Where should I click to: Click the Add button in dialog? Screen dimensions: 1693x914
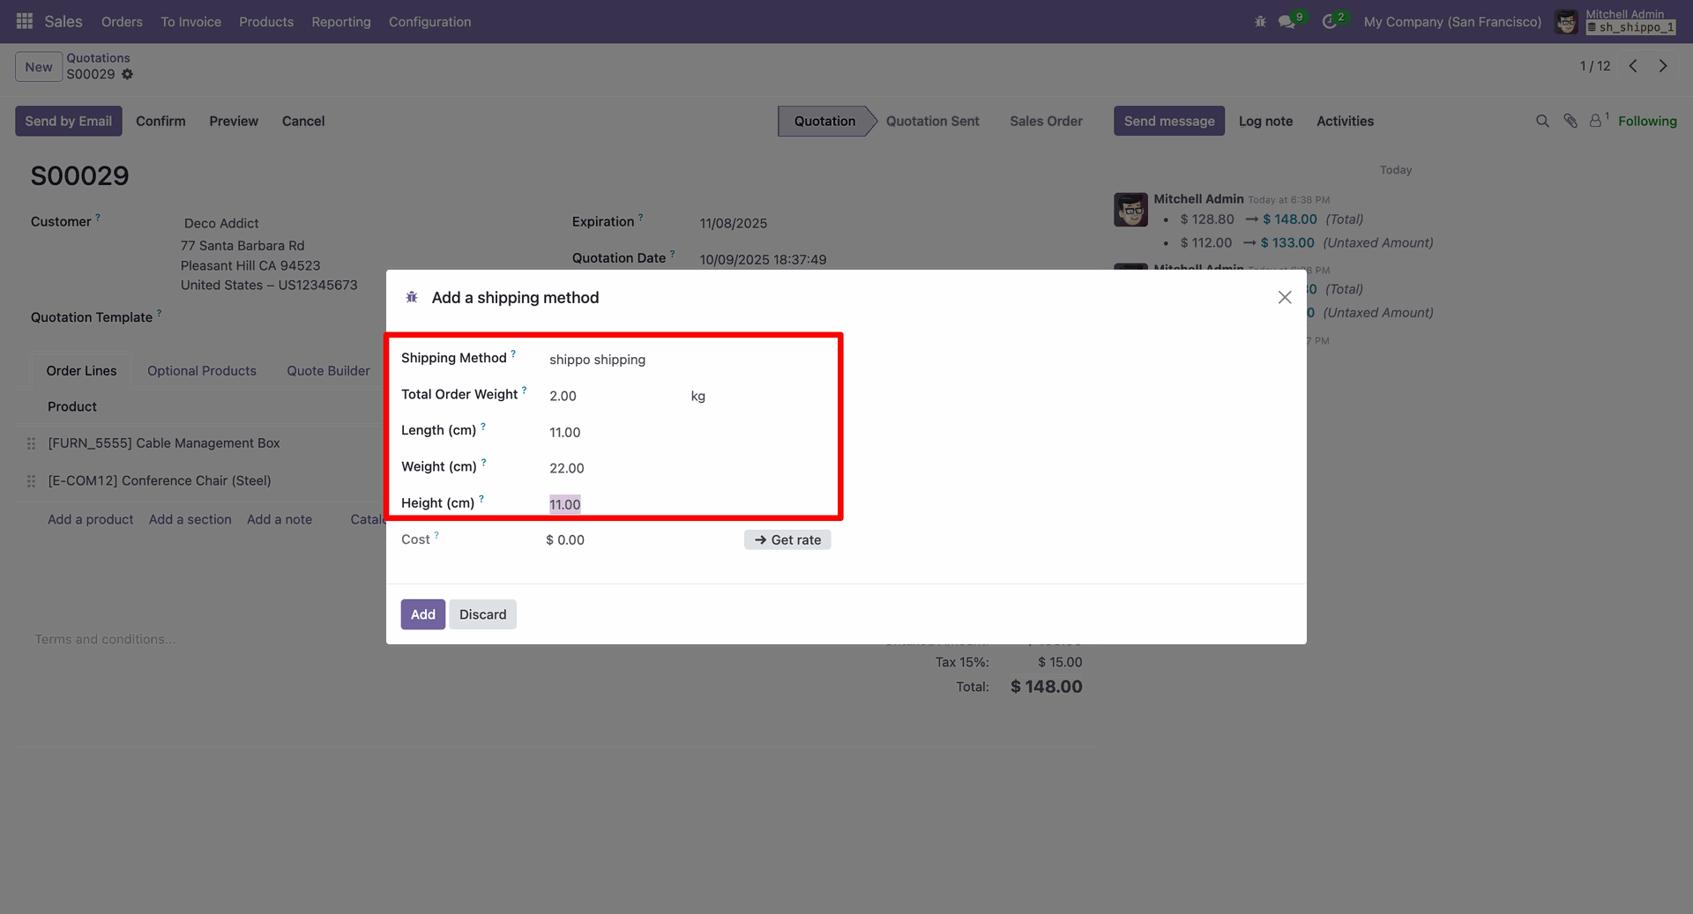coord(423,614)
